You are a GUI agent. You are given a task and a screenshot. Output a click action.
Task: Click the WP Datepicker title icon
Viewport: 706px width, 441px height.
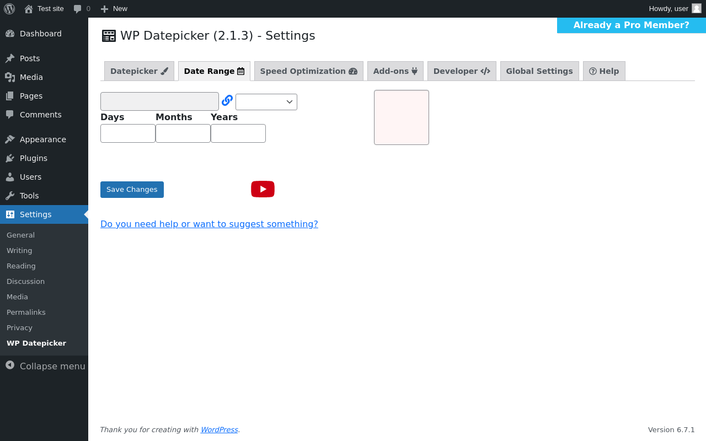[109, 36]
